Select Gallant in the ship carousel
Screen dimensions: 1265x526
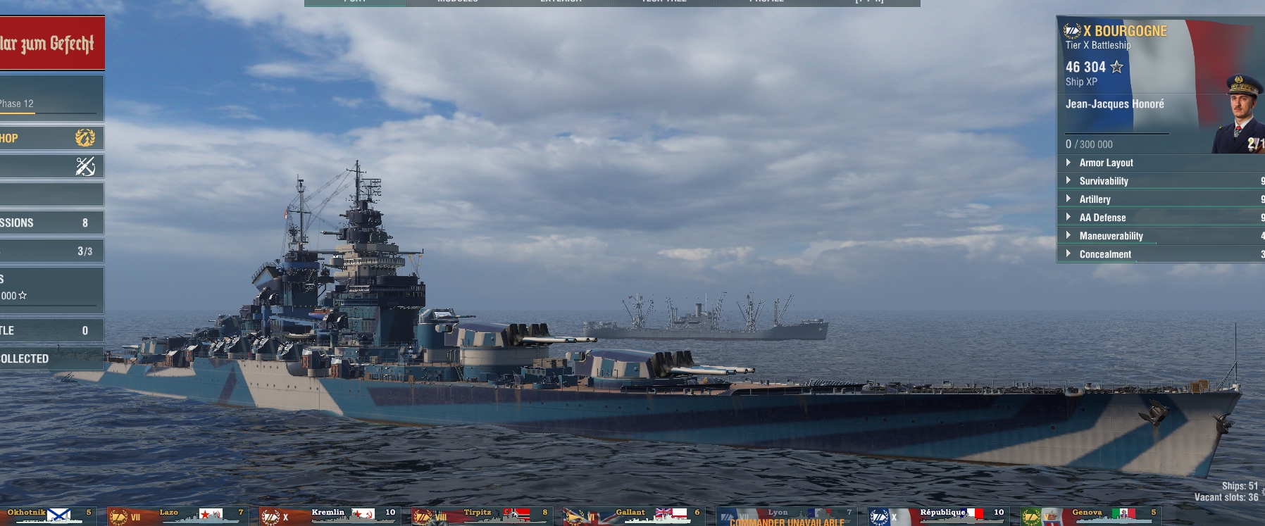(633, 516)
